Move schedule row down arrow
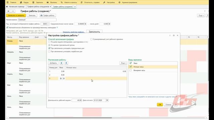Image resolution: width=214 pixels, height=120 pixels. pos(66,63)
